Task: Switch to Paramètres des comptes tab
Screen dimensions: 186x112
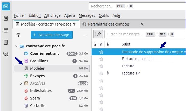Action: 109,24
